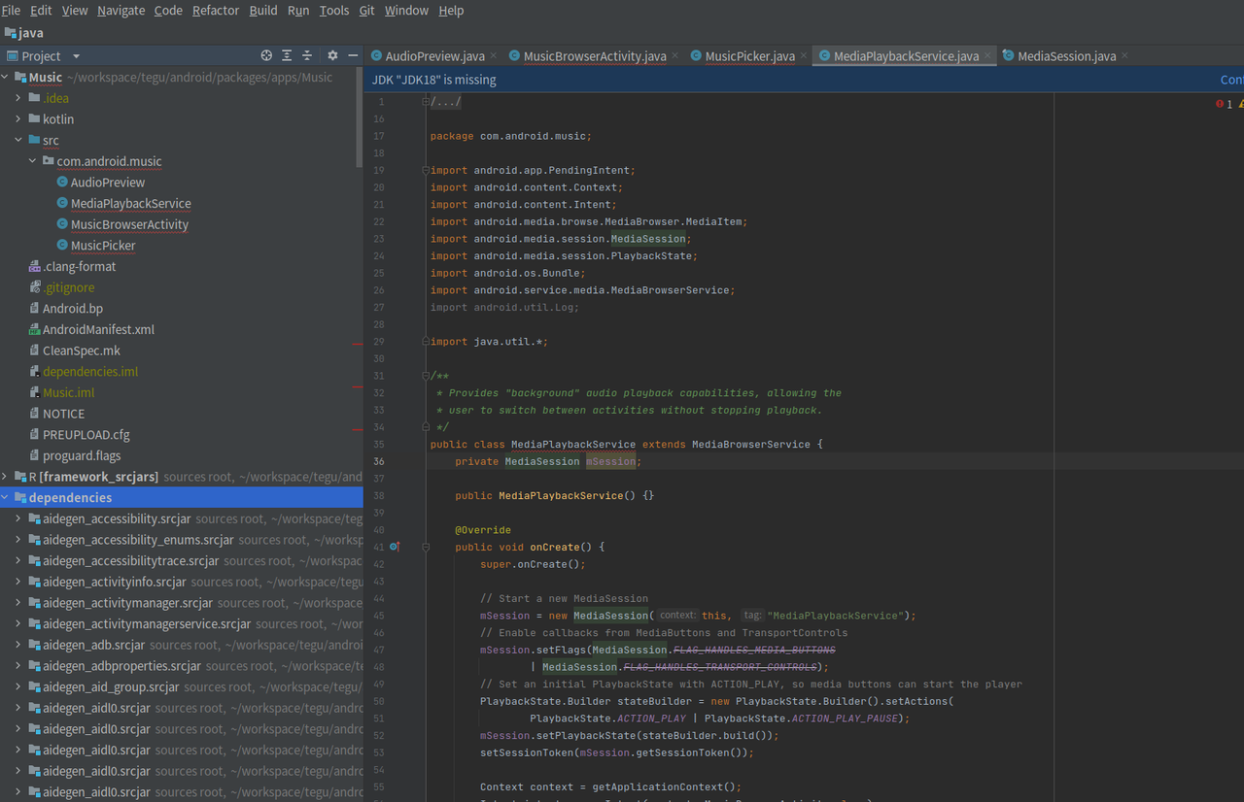Viewport: 1244px width, 802px height.
Task: Switch to the MusicPicker.java tab
Action: point(749,56)
